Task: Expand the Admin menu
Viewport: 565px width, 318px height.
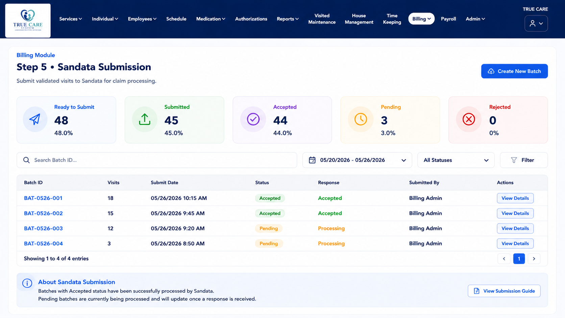Action: (x=475, y=19)
